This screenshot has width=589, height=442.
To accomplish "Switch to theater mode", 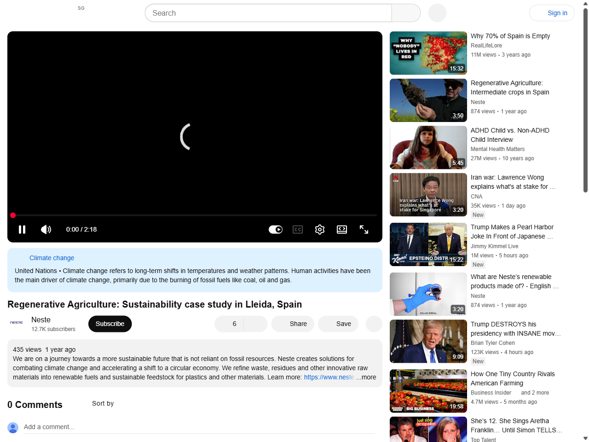I will point(342,229).
